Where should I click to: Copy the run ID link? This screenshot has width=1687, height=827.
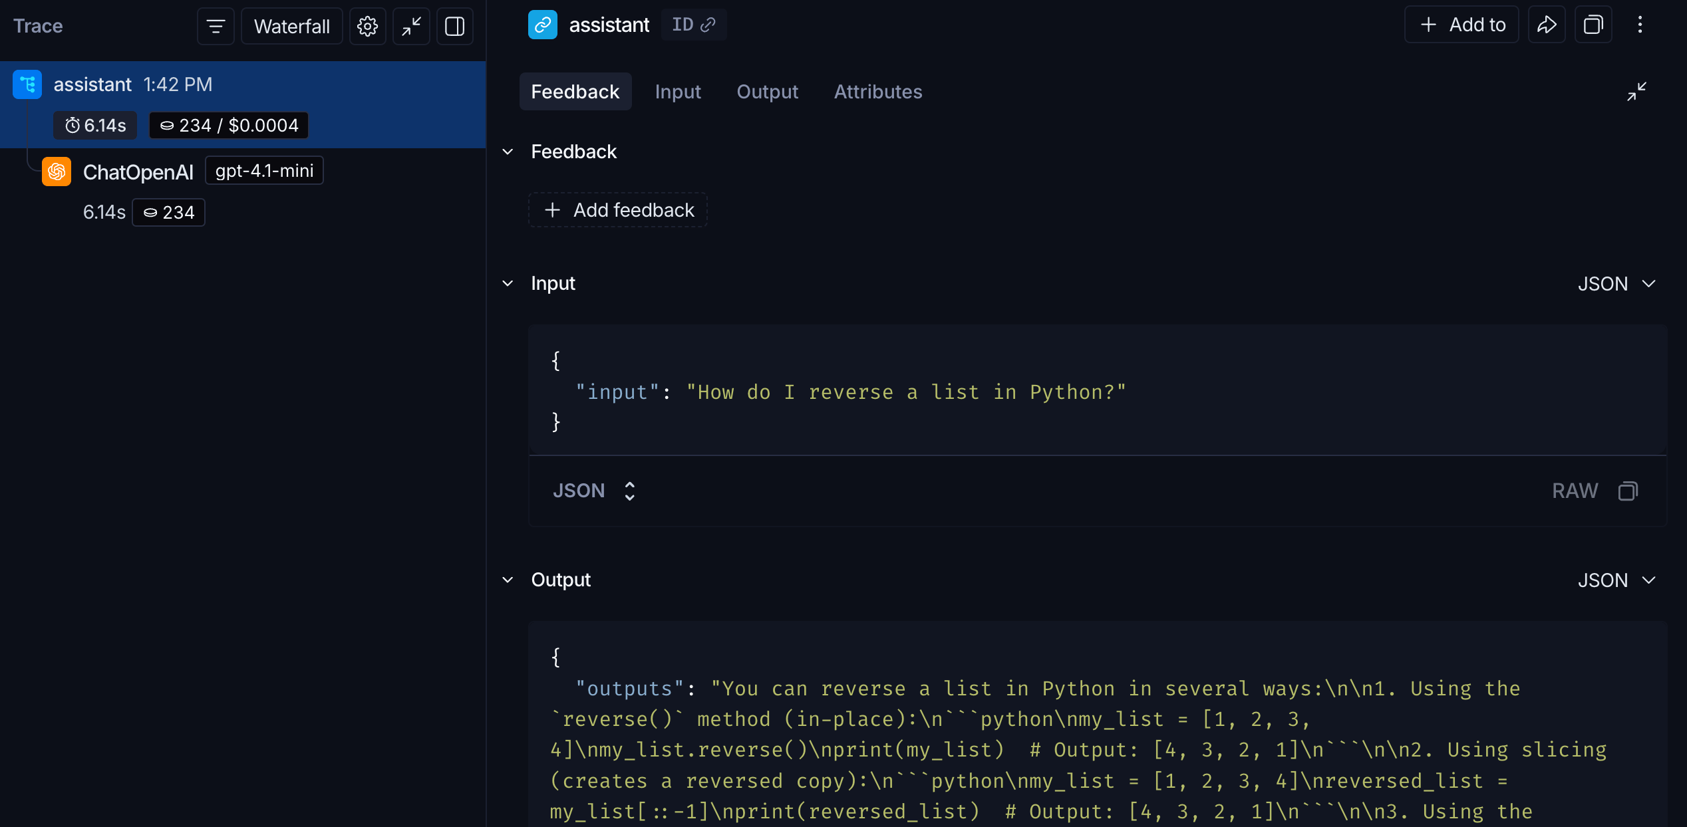[694, 25]
